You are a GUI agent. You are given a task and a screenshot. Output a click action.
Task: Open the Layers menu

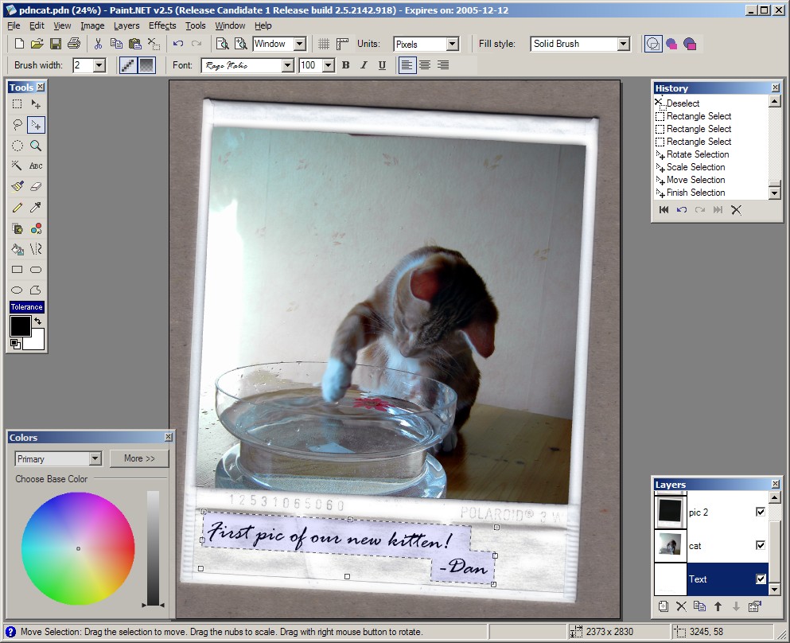tap(126, 25)
